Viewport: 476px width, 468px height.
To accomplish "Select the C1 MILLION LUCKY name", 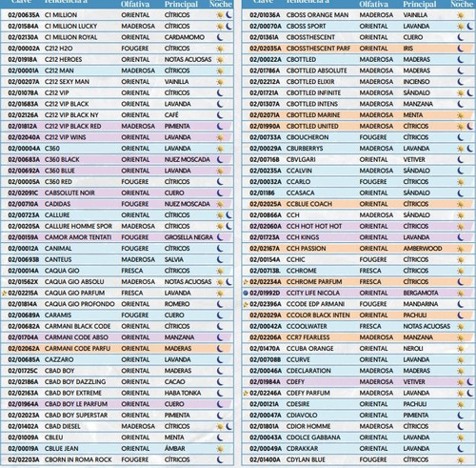I will (x=70, y=26).
